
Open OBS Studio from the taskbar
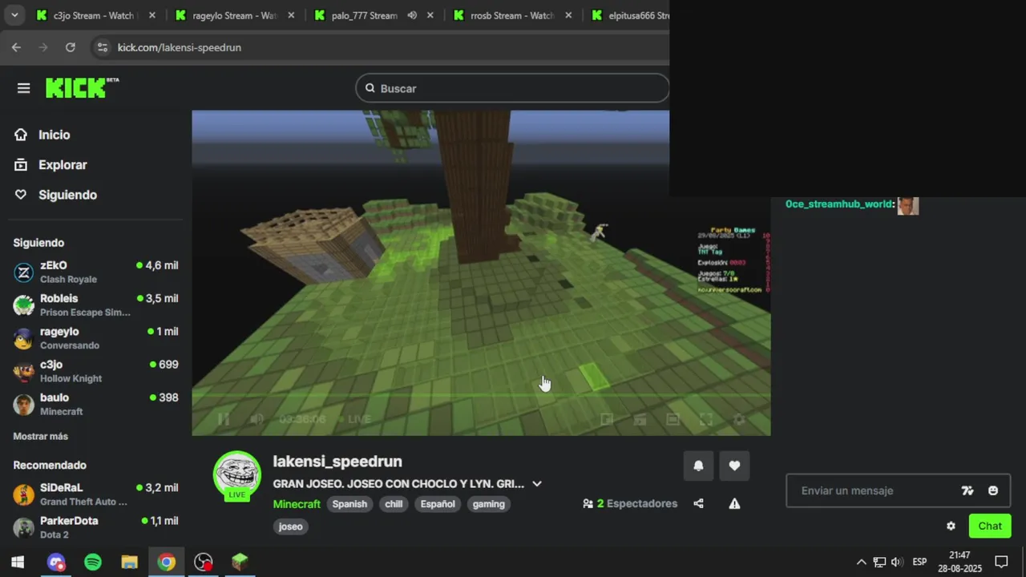tap(204, 562)
